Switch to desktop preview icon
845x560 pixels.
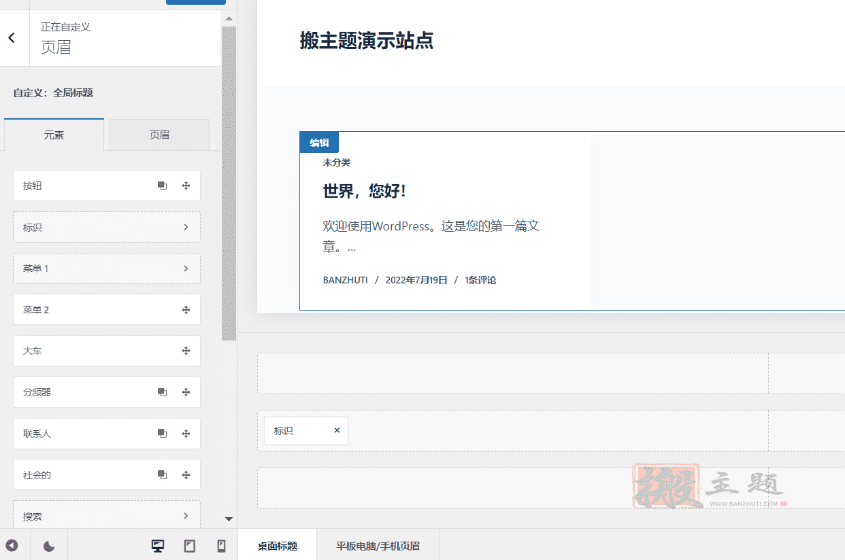click(x=158, y=546)
